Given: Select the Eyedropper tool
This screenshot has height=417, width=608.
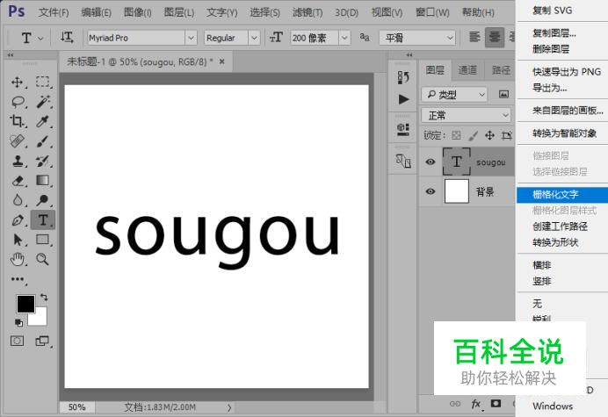Looking at the screenshot, I should coord(43,121).
